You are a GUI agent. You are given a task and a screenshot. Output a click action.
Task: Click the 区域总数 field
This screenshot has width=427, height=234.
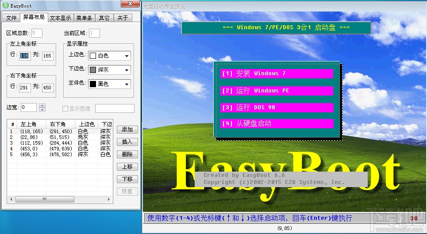click(x=37, y=33)
